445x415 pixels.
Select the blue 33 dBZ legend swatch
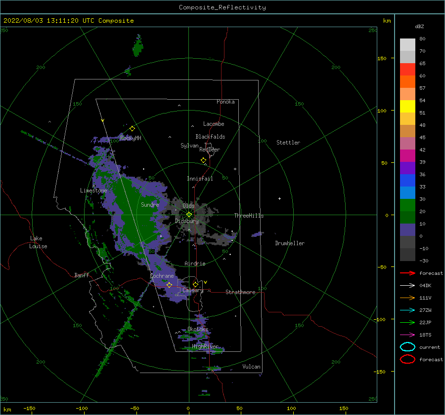[407, 180]
